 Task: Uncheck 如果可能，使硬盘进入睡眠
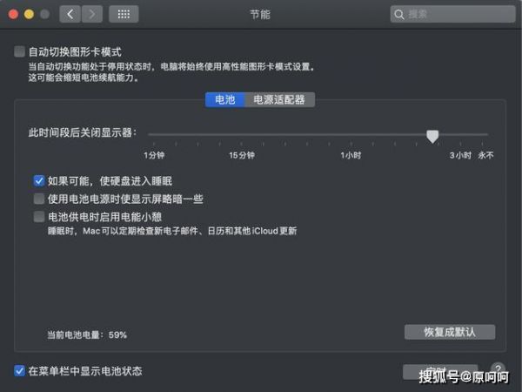(39, 181)
